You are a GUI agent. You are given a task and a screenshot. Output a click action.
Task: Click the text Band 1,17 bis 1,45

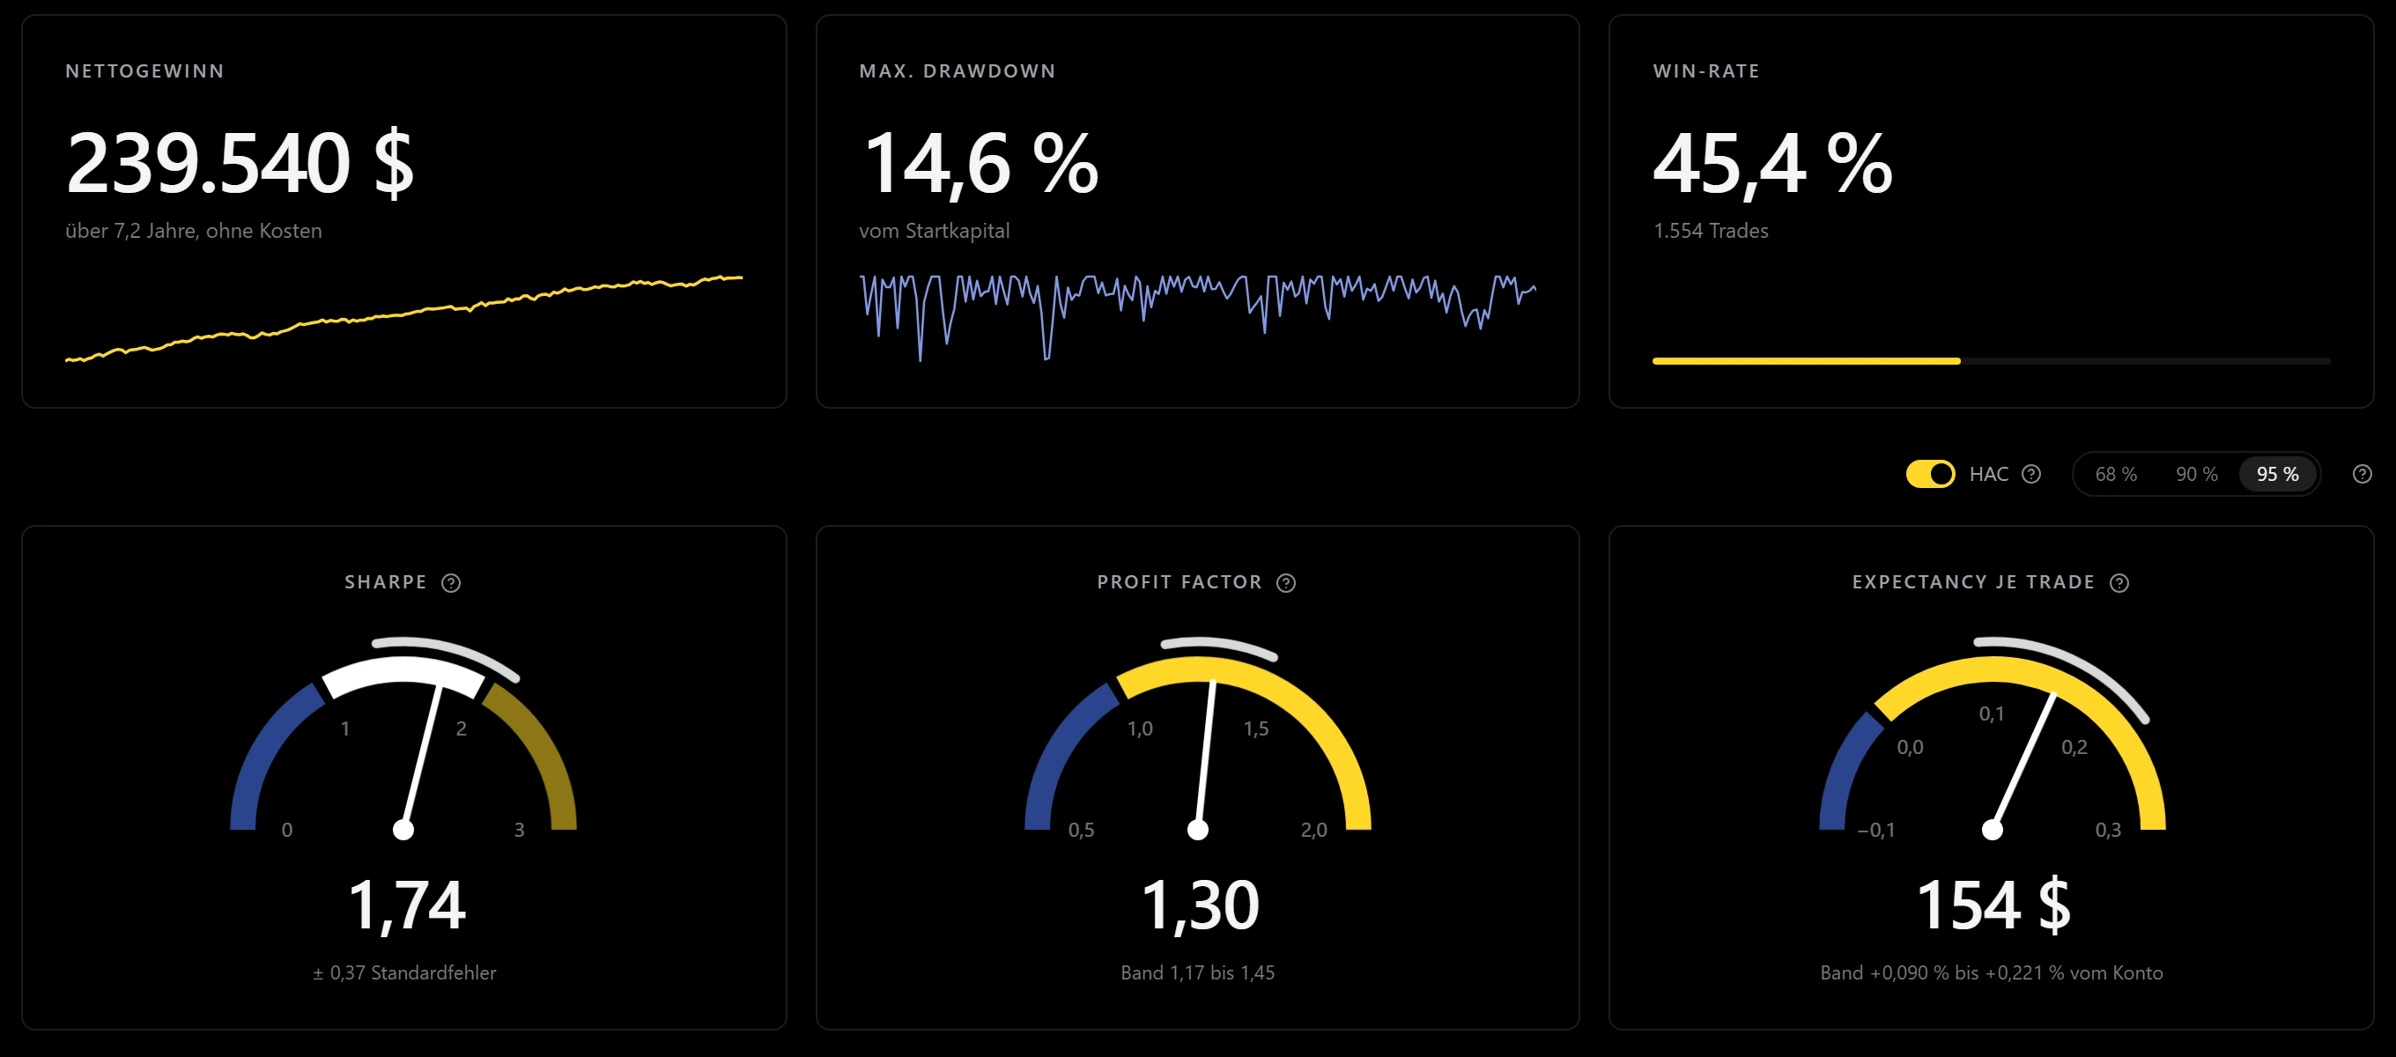(1198, 972)
